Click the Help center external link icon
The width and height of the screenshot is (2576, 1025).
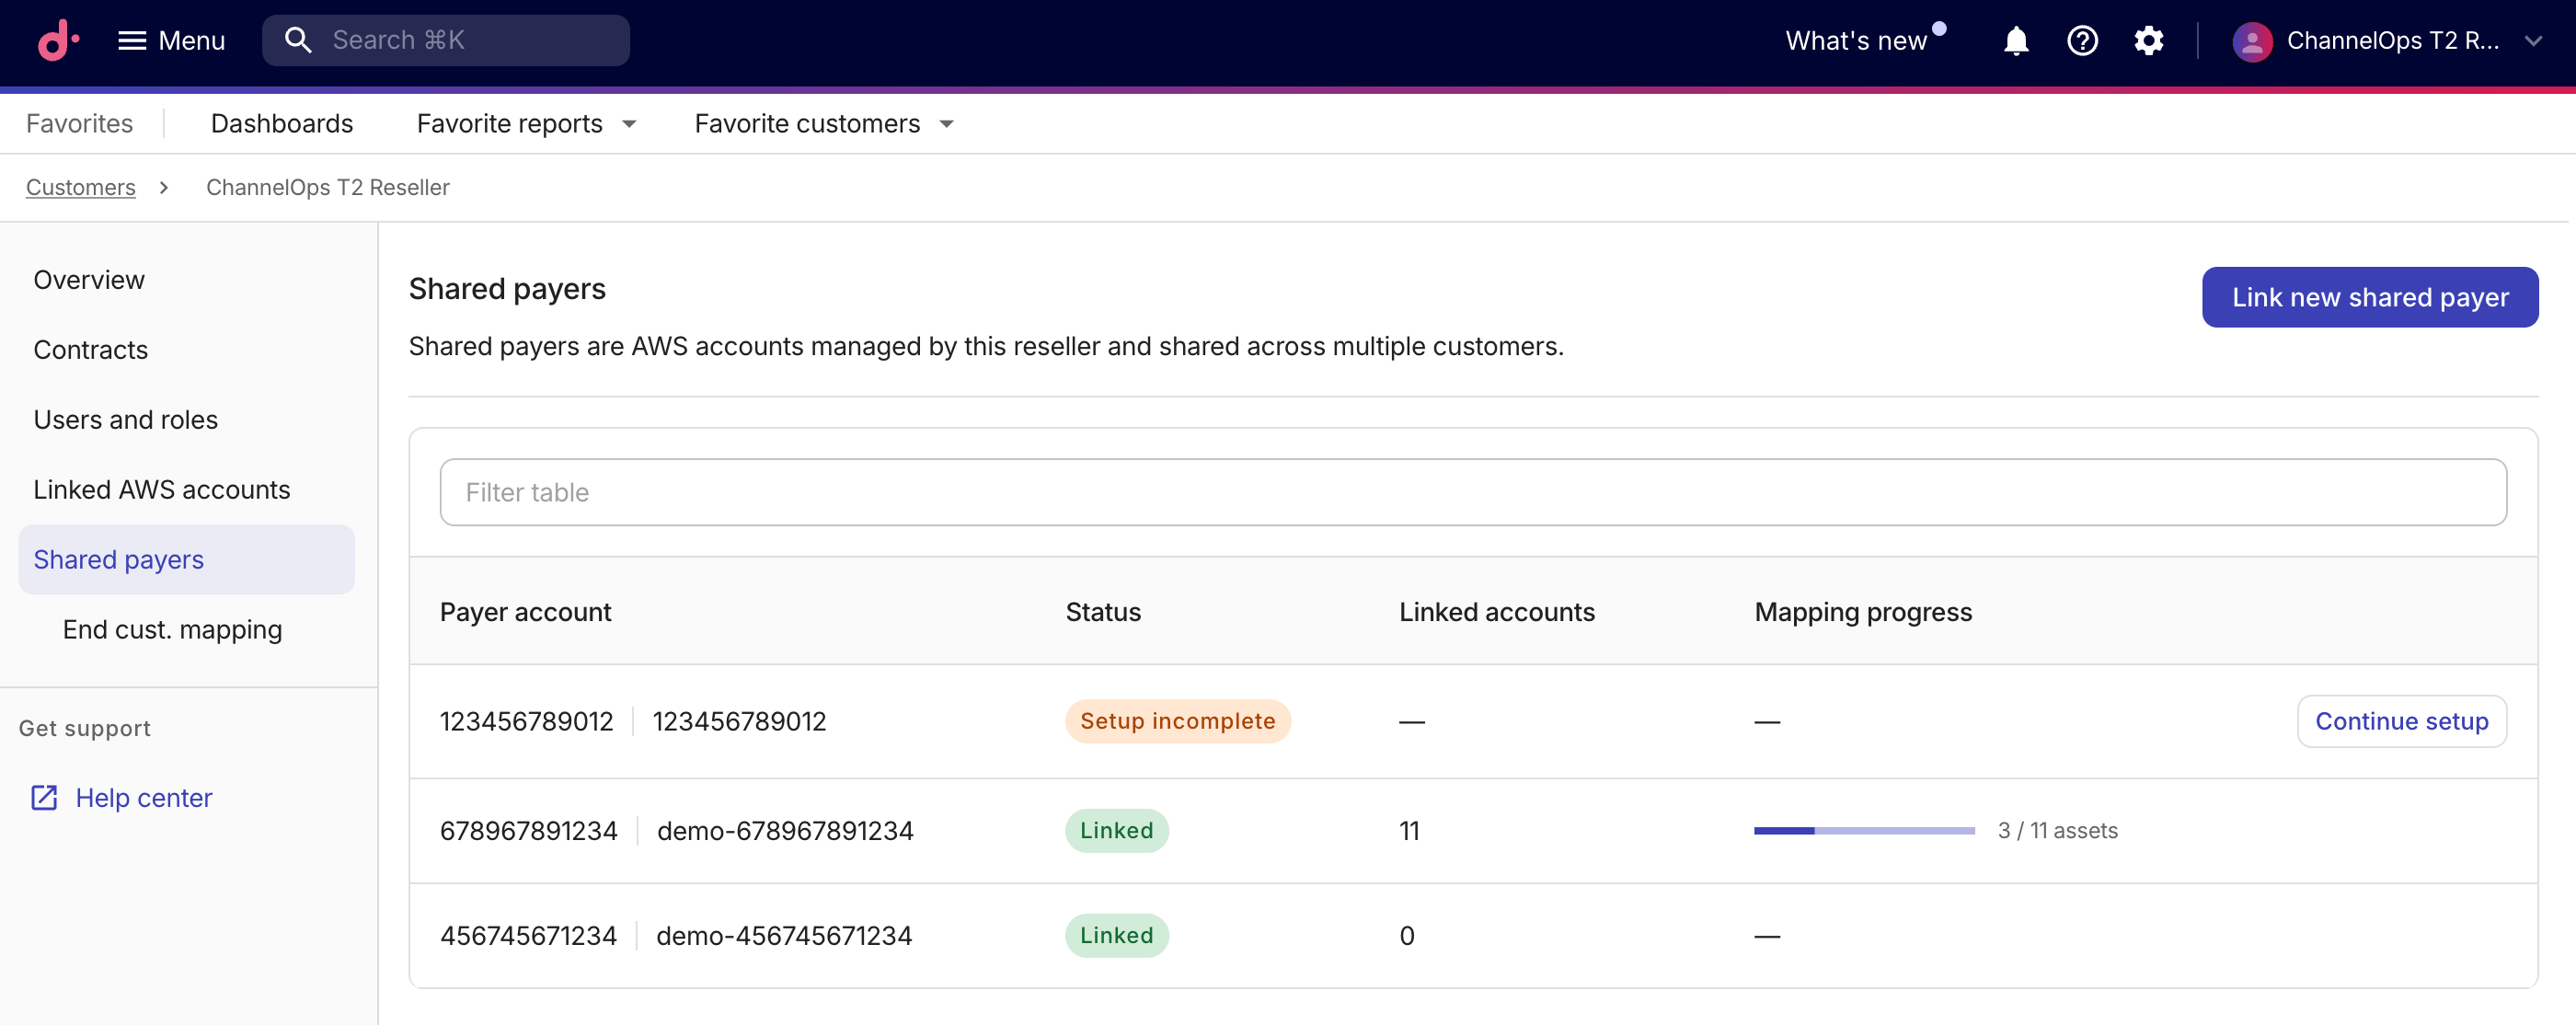point(44,797)
